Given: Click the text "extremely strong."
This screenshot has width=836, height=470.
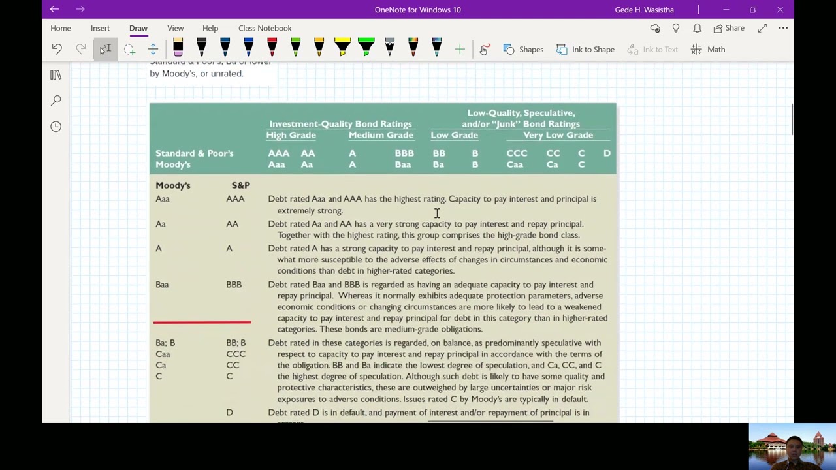Looking at the screenshot, I should 310,211.
